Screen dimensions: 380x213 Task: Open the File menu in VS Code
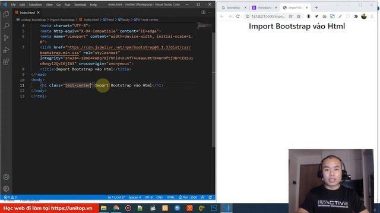(x=13, y=5)
